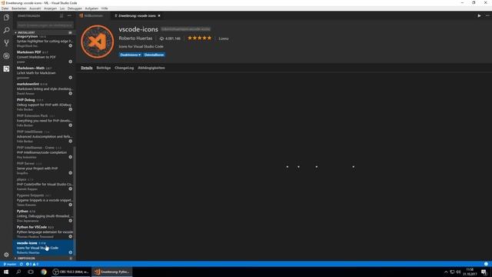Click the gear for vscode-icons in the list

(x=71, y=252)
